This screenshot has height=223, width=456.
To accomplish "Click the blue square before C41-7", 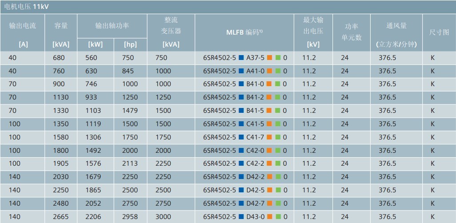I will [241, 137].
